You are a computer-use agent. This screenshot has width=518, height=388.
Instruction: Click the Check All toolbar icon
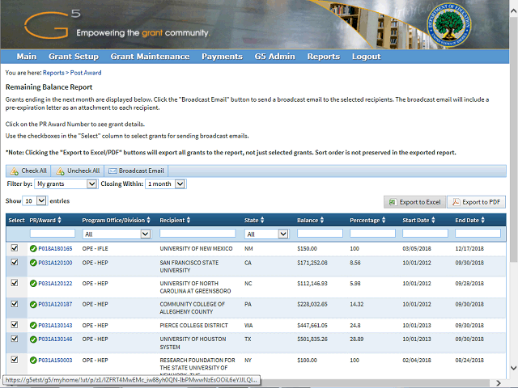coord(15,171)
